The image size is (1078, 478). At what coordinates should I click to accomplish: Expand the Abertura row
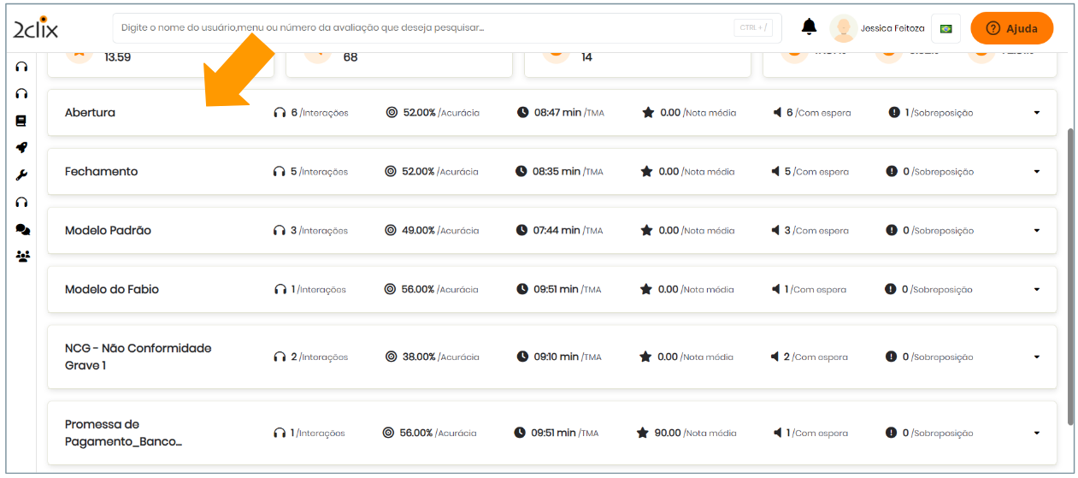[x=1036, y=113]
